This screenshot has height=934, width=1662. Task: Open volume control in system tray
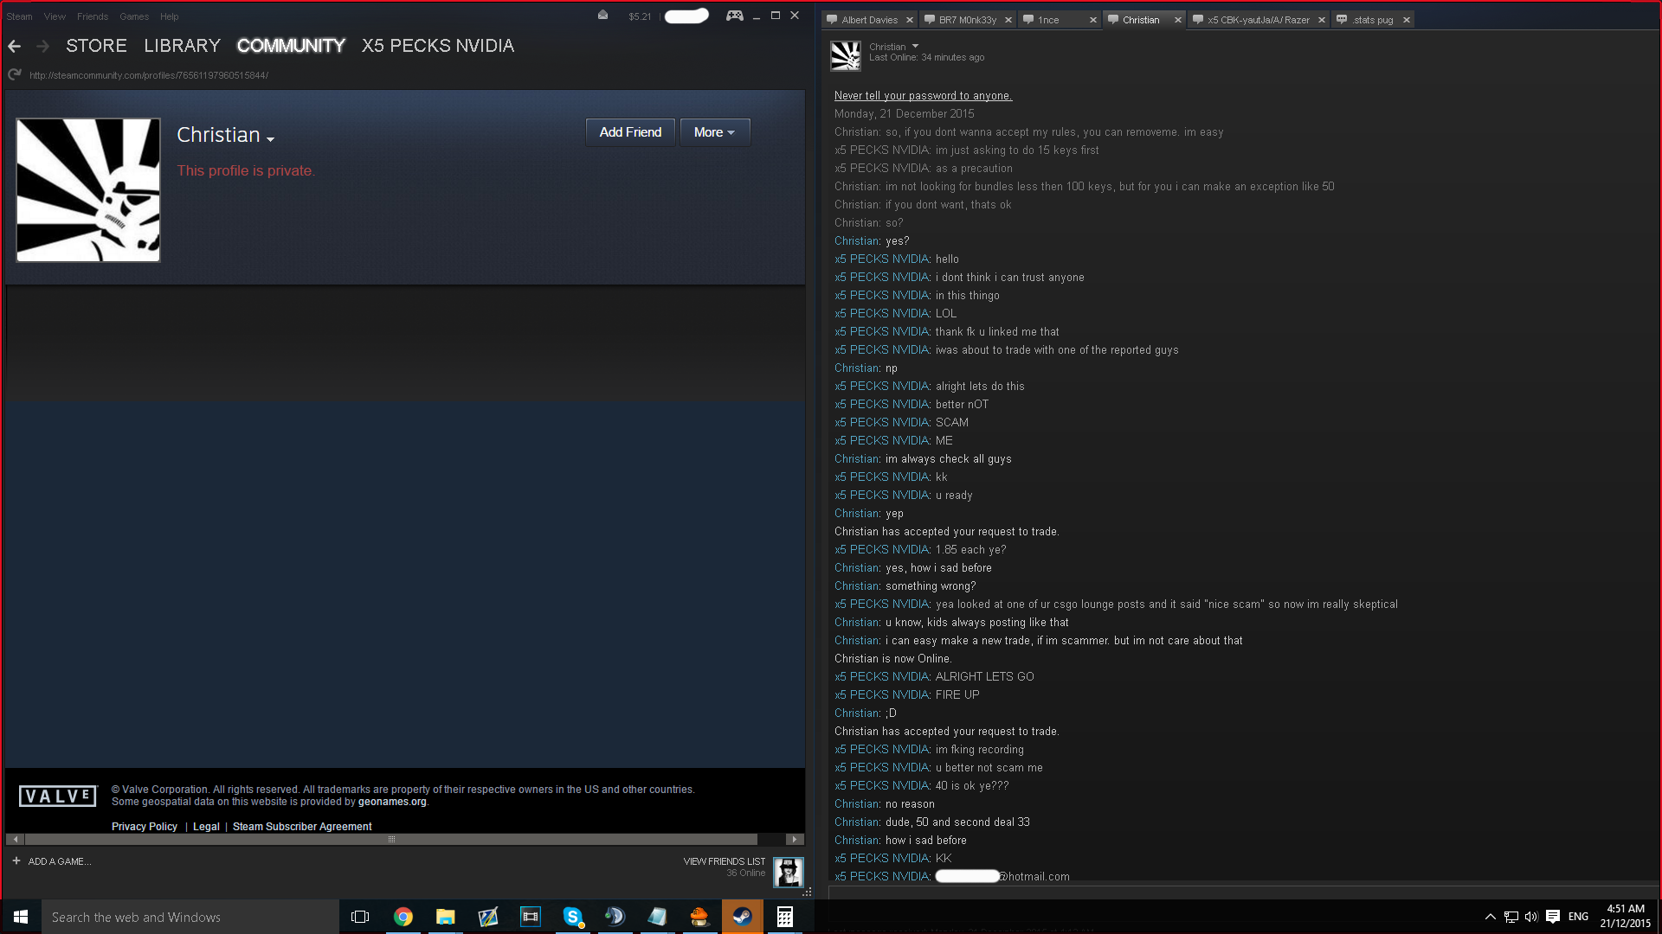[1531, 917]
